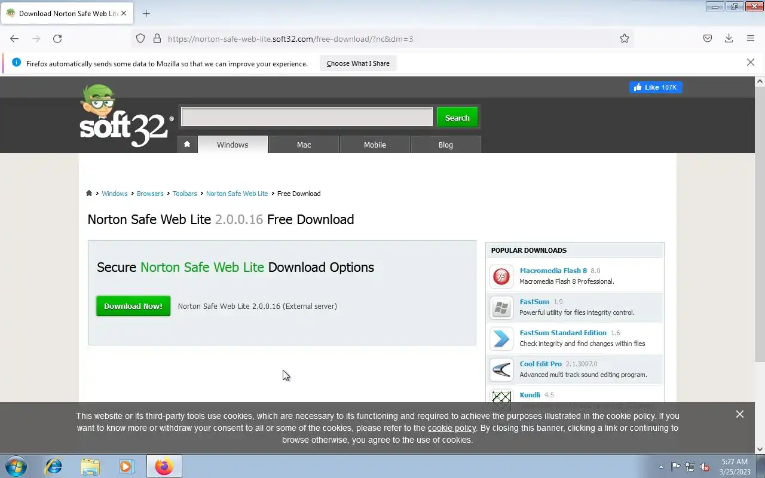Image resolution: width=765 pixels, height=478 pixels.
Task: Click the muted volume tray icon
Action: coord(705,467)
